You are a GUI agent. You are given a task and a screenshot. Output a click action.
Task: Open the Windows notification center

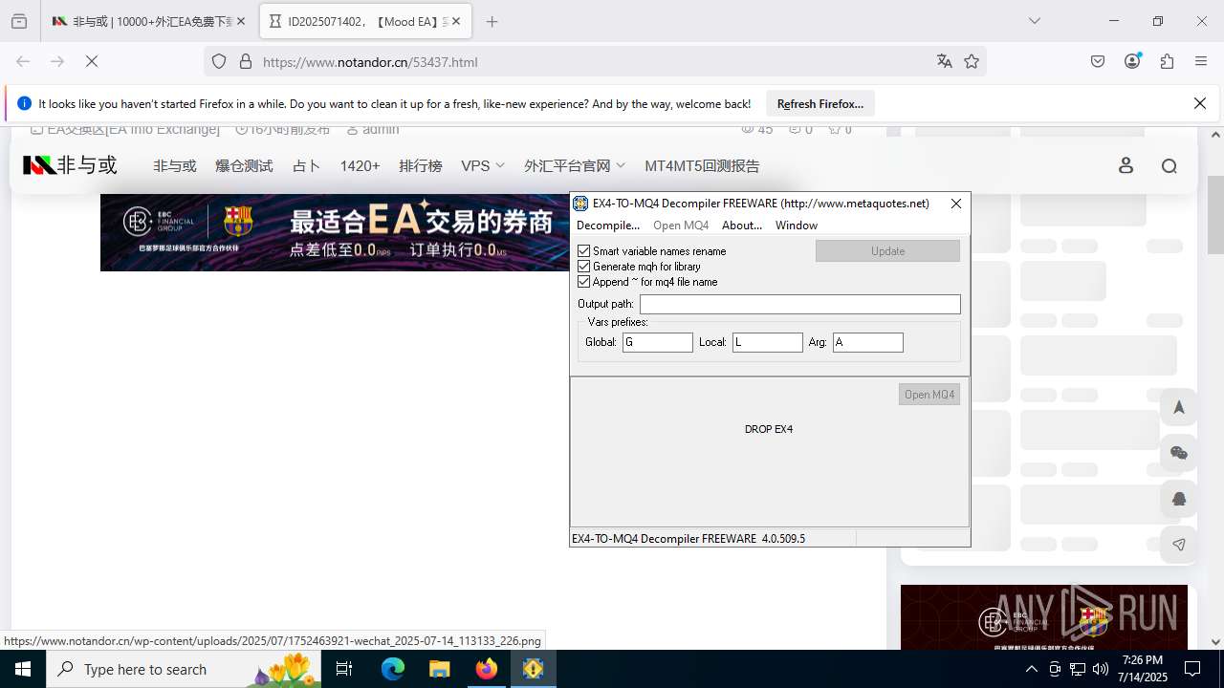tap(1192, 669)
